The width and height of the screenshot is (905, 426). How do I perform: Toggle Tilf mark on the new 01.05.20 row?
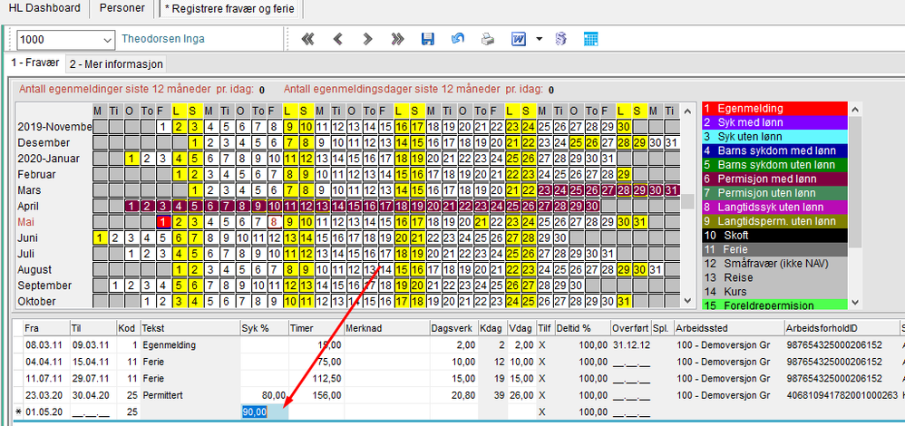coord(544,412)
